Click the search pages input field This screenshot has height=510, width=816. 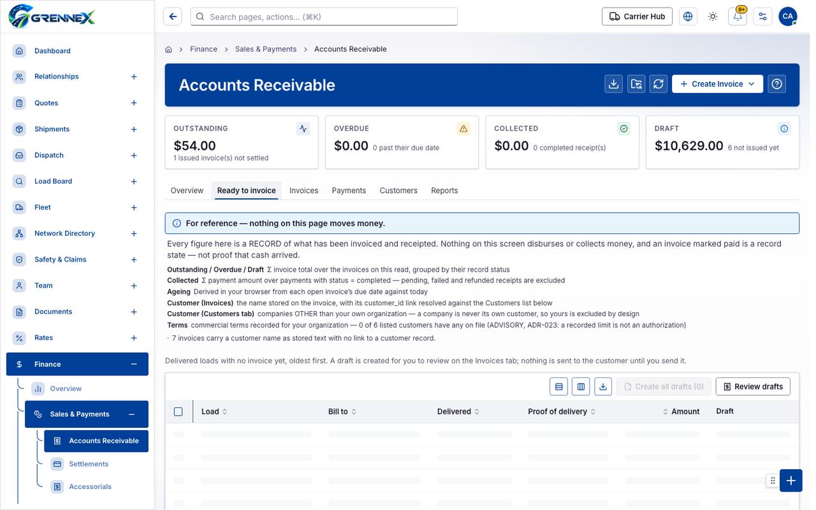click(x=324, y=17)
